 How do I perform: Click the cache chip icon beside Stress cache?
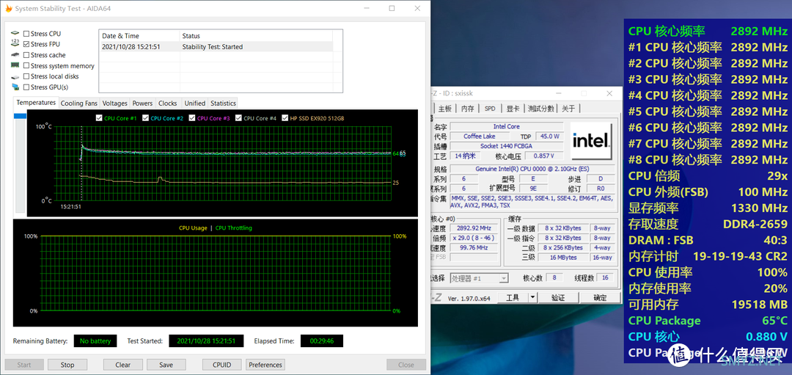click(15, 54)
